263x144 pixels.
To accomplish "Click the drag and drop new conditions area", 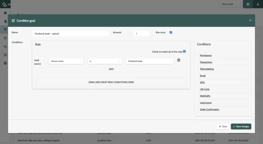I will coord(111,82).
